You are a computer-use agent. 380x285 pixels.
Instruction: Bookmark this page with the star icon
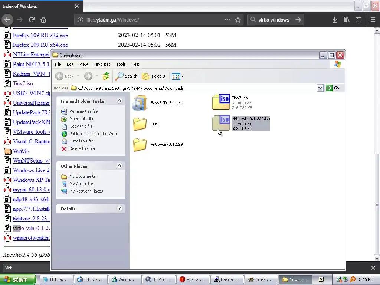[238, 20]
